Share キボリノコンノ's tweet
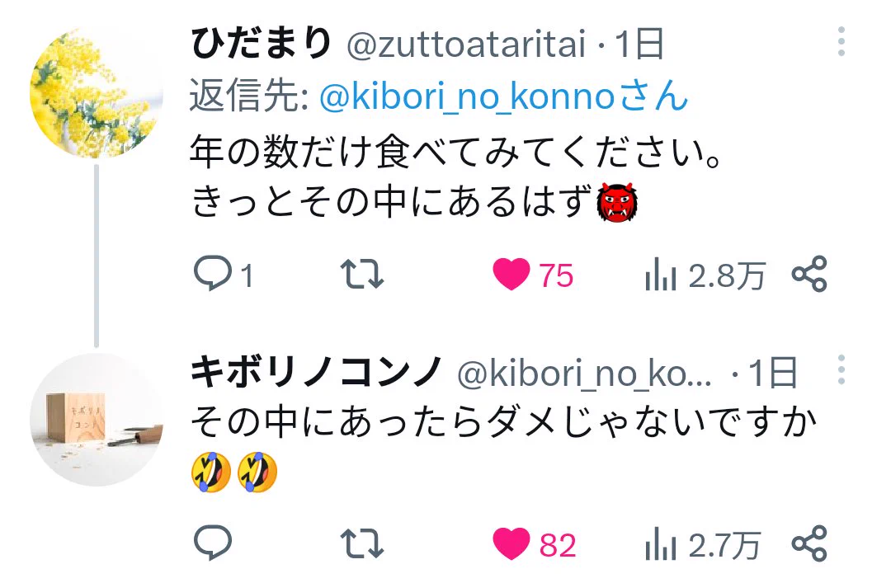This screenshot has width=891, height=583. click(809, 543)
